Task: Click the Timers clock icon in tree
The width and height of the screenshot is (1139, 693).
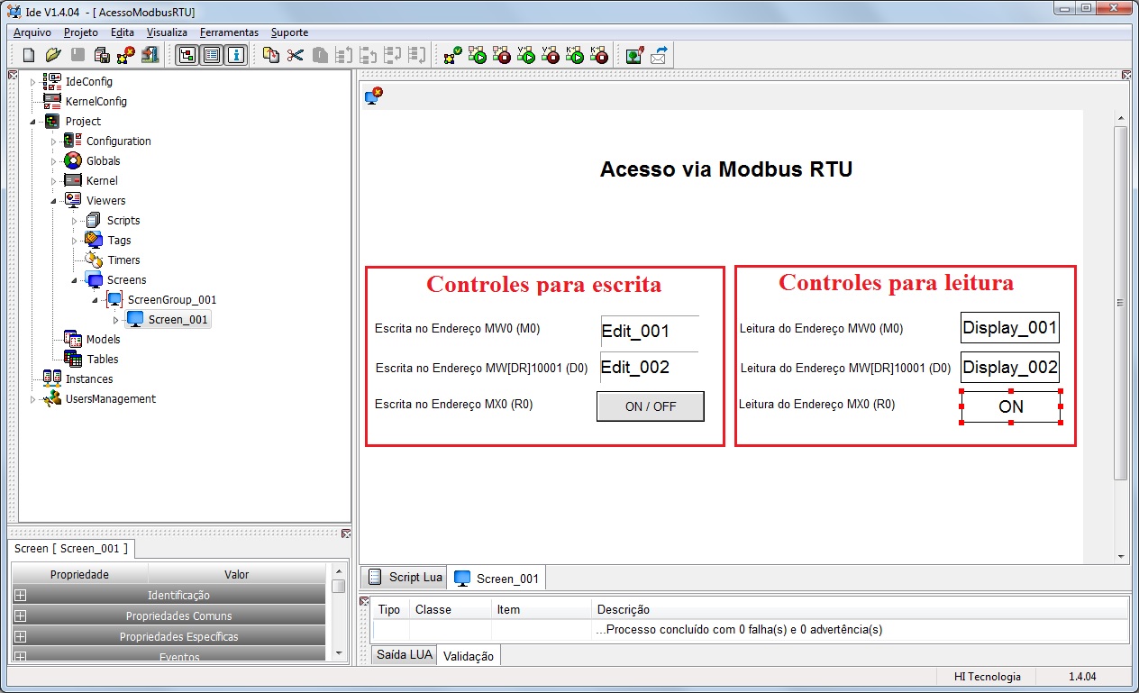Action: pos(94,260)
